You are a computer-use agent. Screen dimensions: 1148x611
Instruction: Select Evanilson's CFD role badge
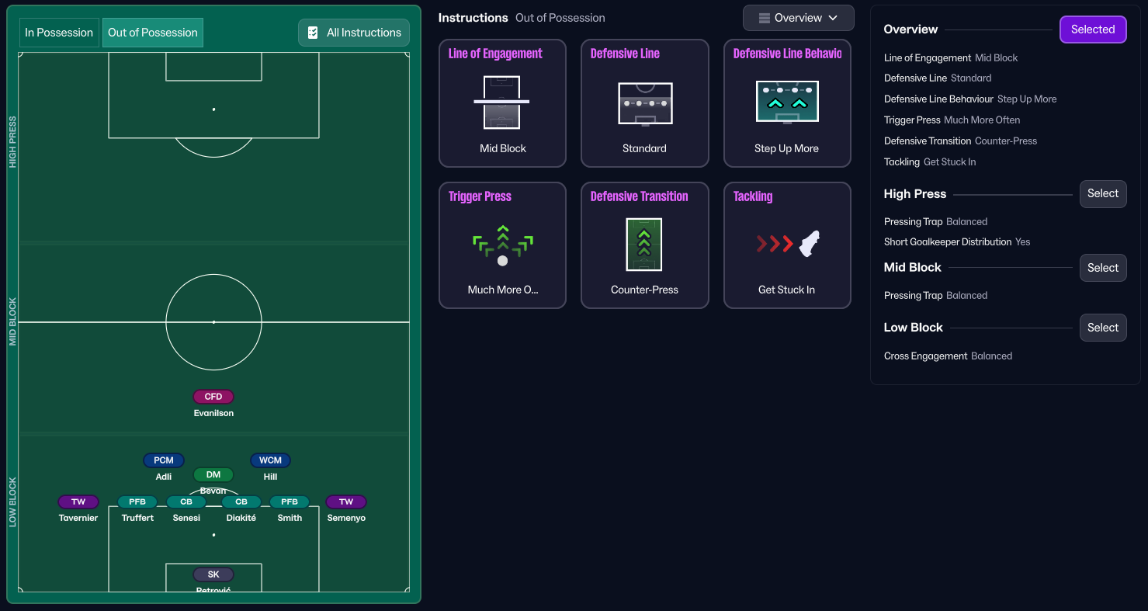pyautogui.click(x=213, y=397)
